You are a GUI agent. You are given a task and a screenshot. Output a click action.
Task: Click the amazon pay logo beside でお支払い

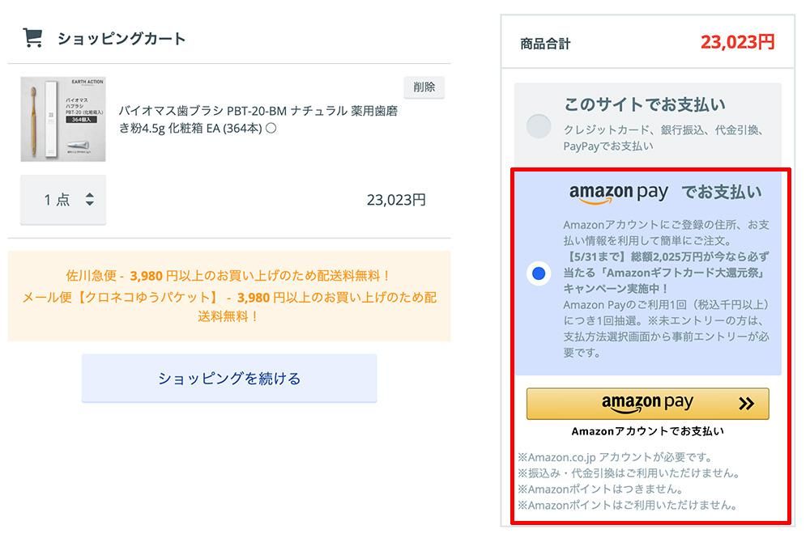[x=618, y=193]
